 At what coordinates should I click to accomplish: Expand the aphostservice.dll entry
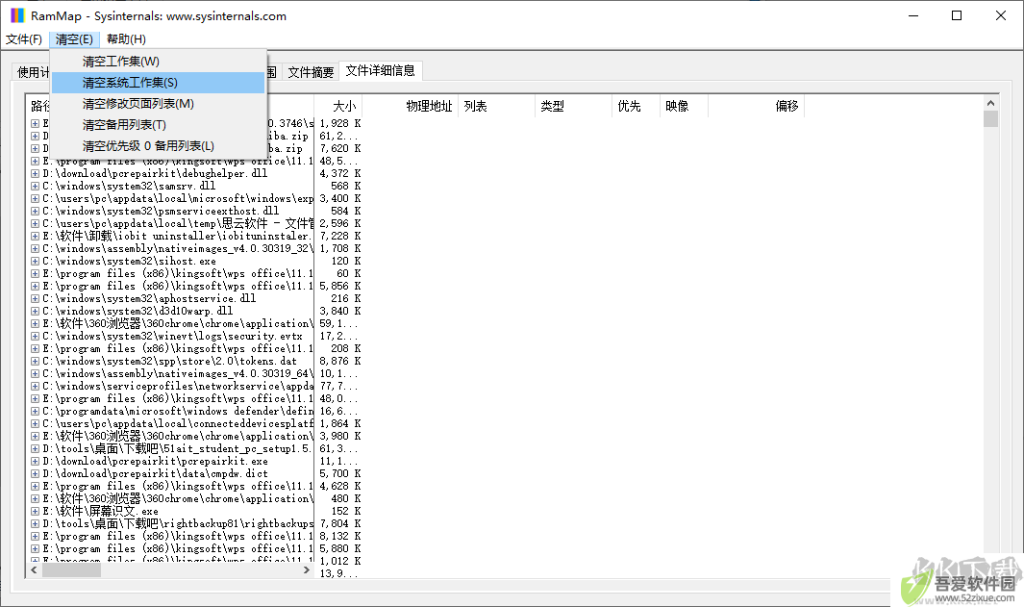pyautogui.click(x=36, y=298)
